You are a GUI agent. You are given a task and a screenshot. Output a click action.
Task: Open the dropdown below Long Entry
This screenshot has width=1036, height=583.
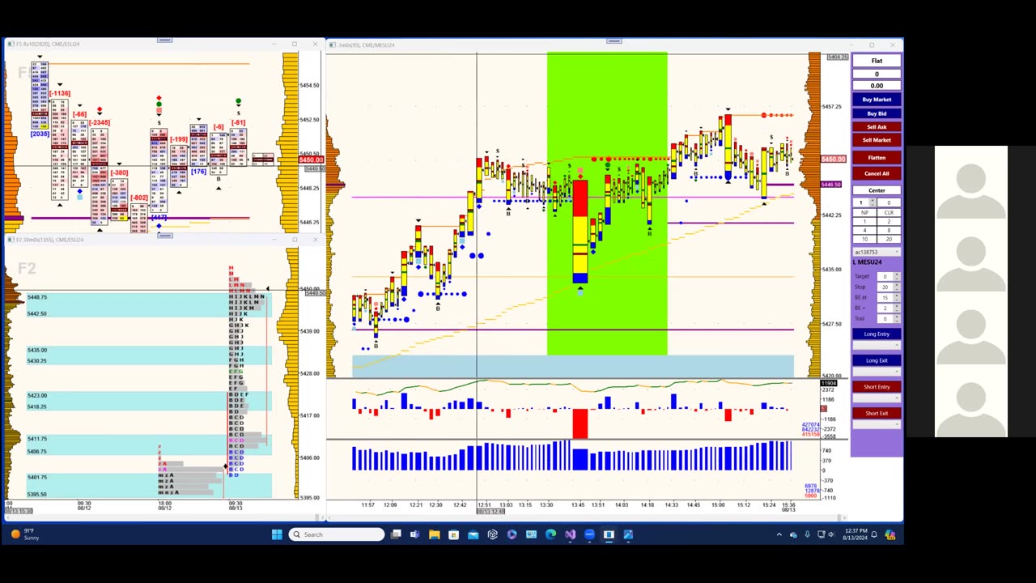point(877,345)
